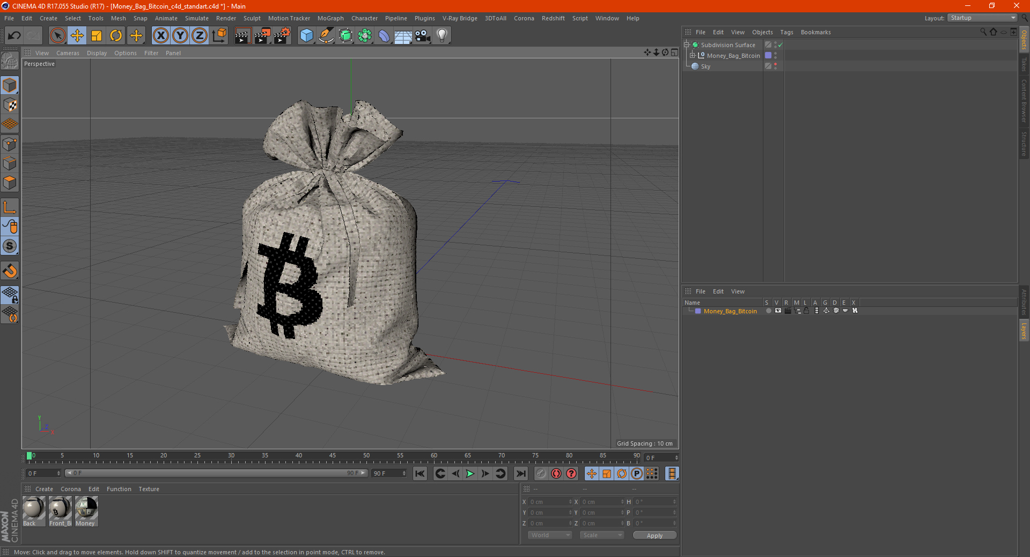The height and width of the screenshot is (557, 1030).
Task: Click the Apply button
Action: pyautogui.click(x=654, y=535)
